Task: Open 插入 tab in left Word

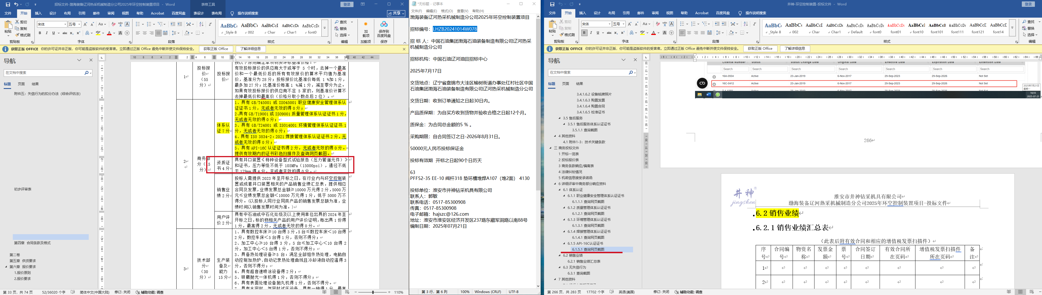Action: click(x=38, y=13)
